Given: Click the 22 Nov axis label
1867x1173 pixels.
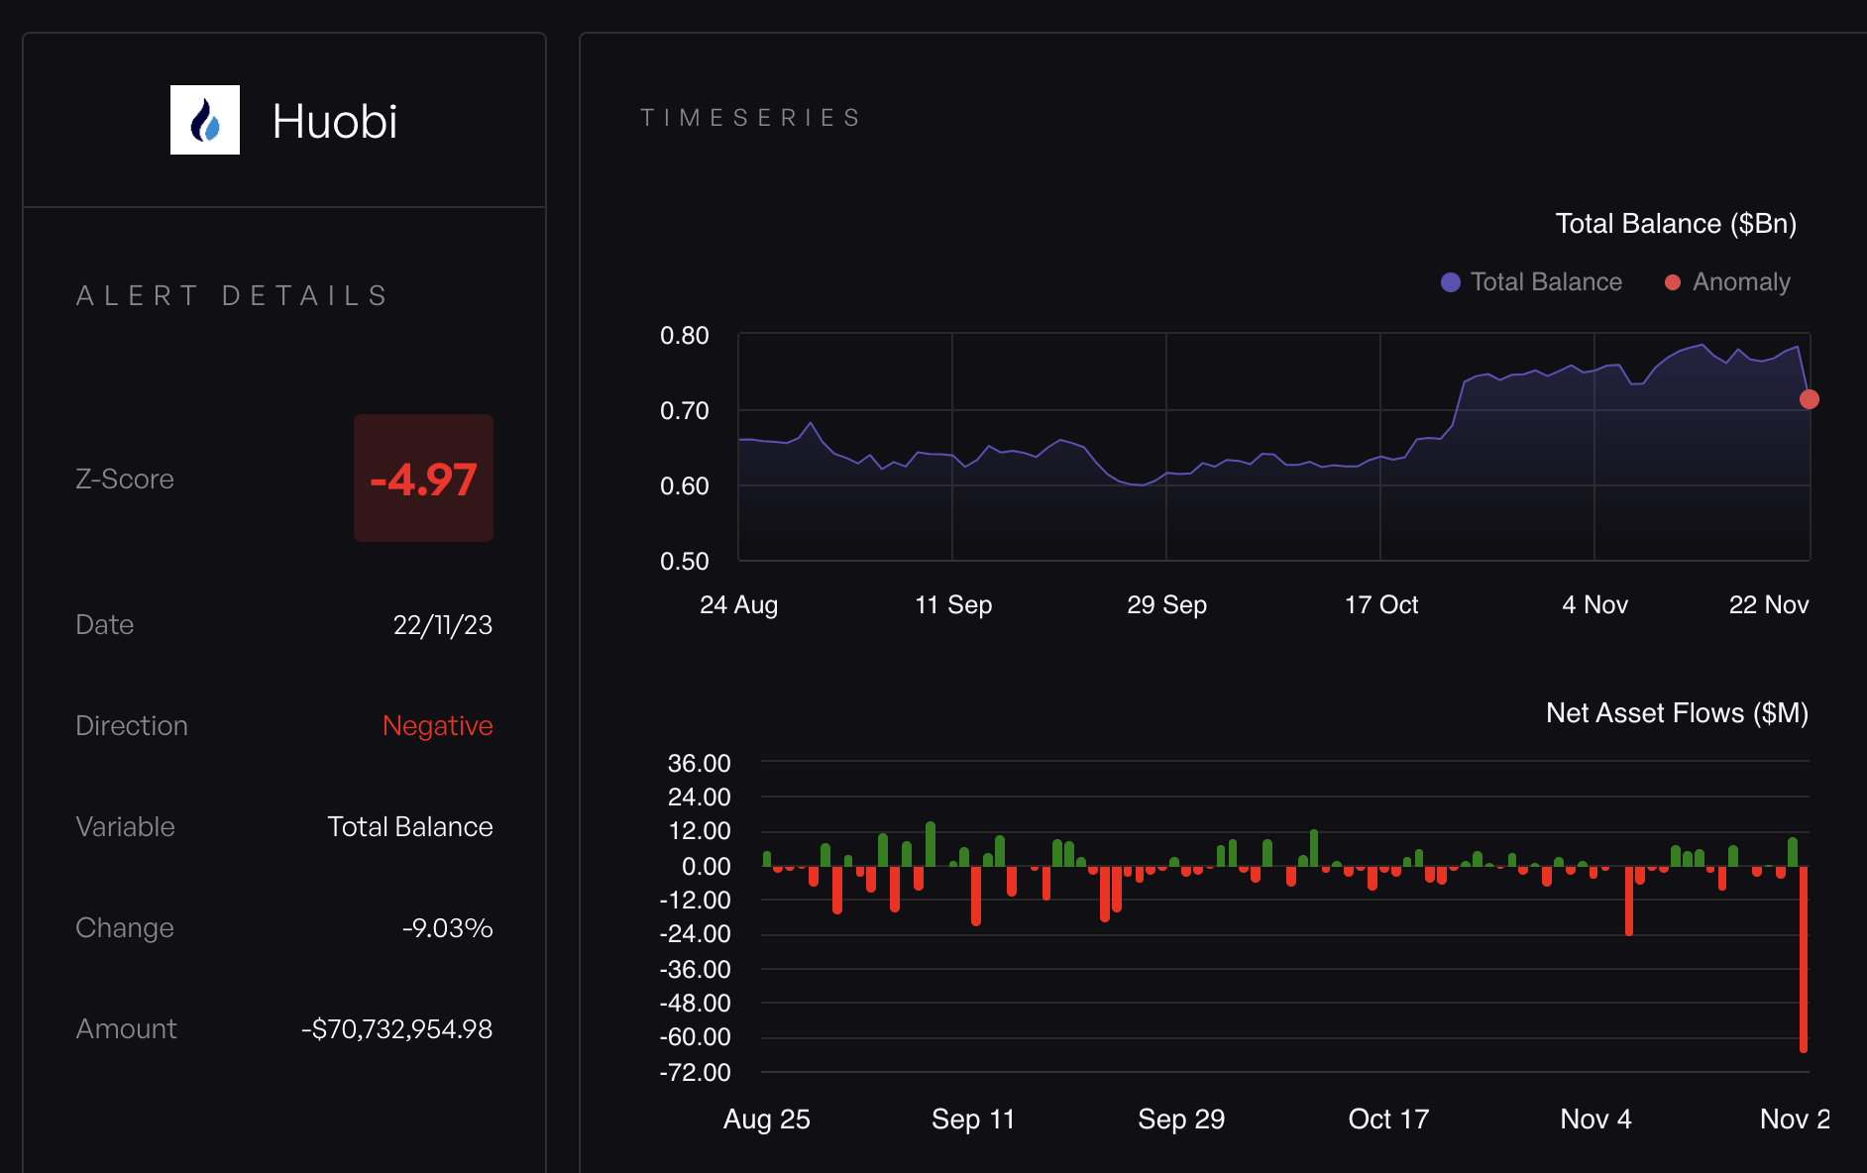Looking at the screenshot, I should coord(1769,604).
